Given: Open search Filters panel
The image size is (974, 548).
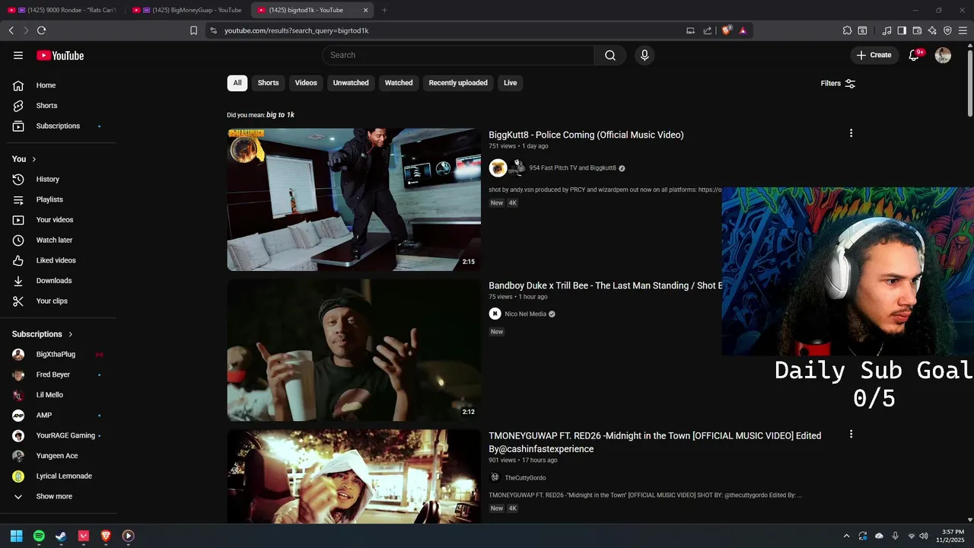Looking at the screenshot, I should coord(838,83).
